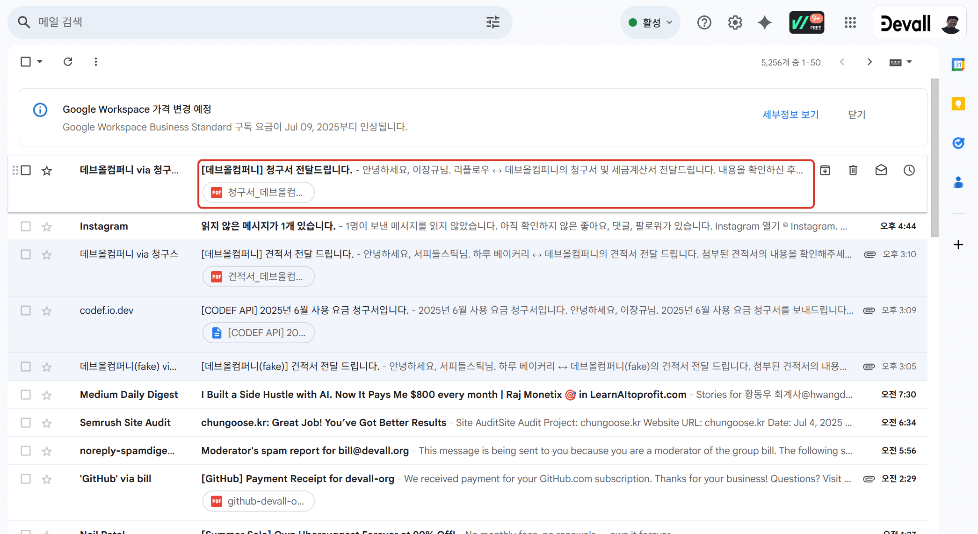Check the noreply-spamdigest email checkbox

pyautogui.click(x=26, y=451)
